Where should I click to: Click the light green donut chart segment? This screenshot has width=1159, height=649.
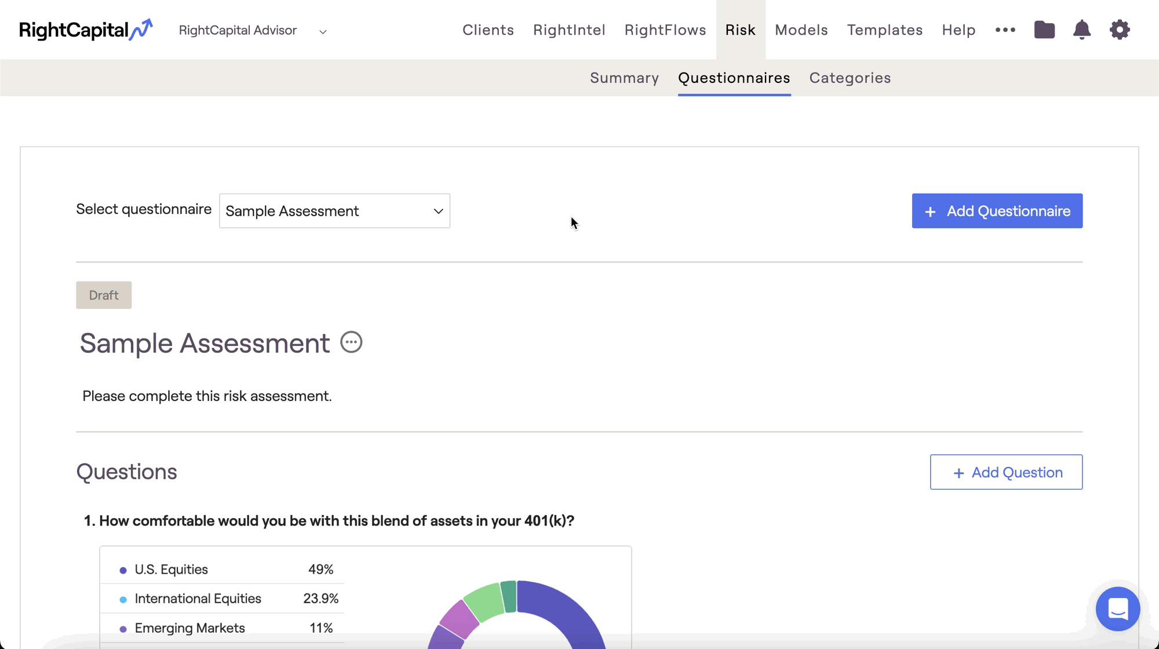pyautogui.click(x=486, y=603)
